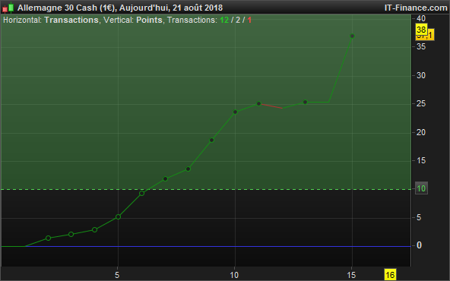Click the green winning transactions count 12
The image size is (450, 281).
224,20
